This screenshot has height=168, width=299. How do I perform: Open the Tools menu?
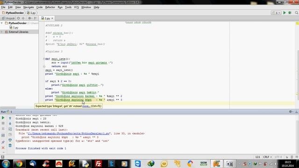pos(68,7)
